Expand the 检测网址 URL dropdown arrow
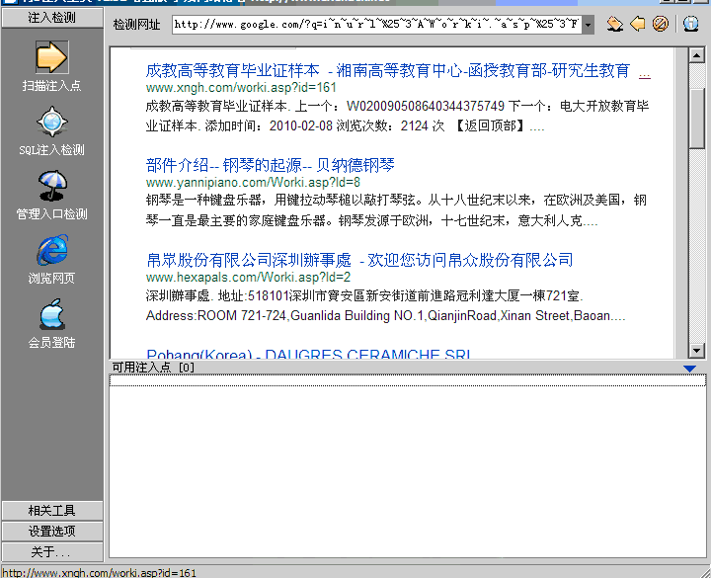 pos(589,25)
